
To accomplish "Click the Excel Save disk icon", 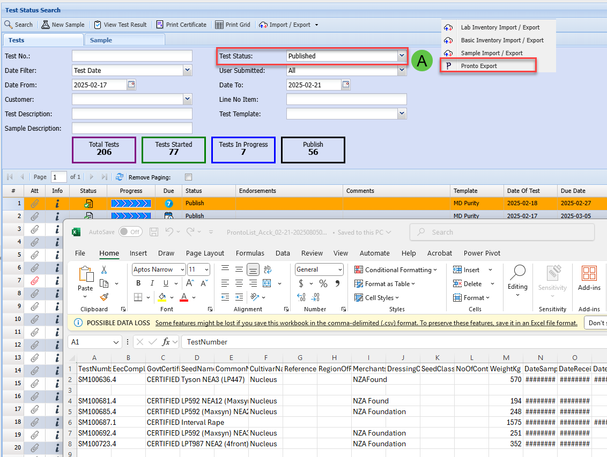I will (154, 232).
